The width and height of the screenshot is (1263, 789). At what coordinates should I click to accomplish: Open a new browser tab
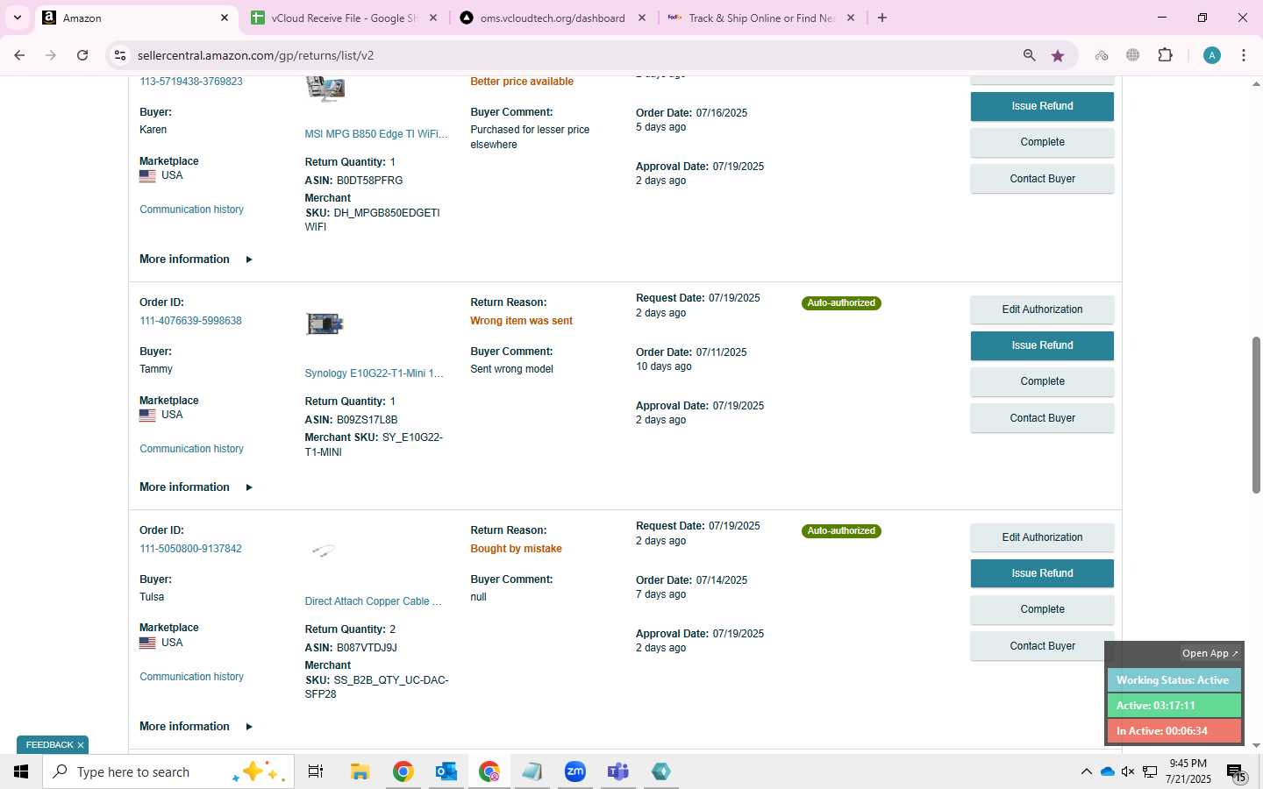tap(882, 18)
